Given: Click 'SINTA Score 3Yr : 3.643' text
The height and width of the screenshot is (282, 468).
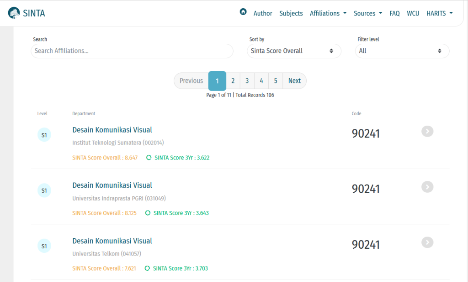Looking at the screenshot, I should tap(181, 213).
